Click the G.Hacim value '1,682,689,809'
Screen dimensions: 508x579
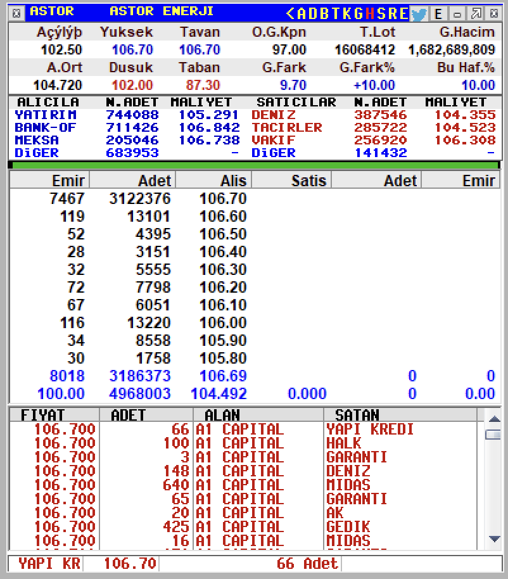[452, 49]
